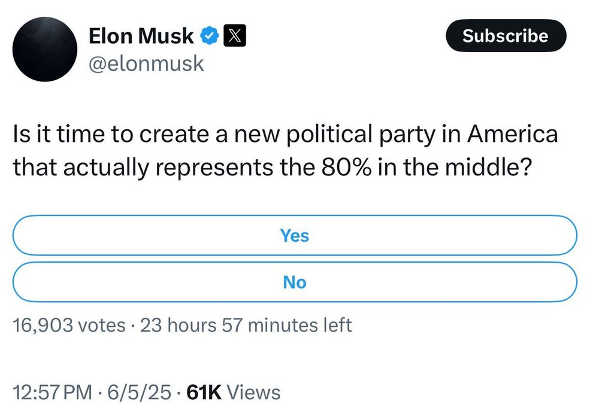
Task: Click the 23 hours 57 minutes left label
Action: pos(246,325)
